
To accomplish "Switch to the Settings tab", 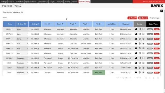I will click(x=4, y=2).
